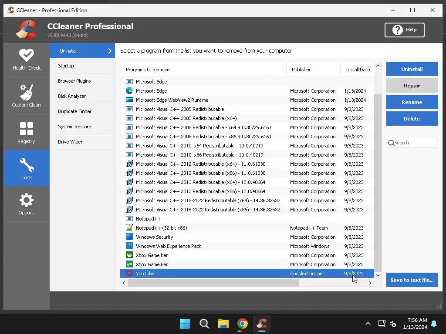Switch to the Browser Plugins tab
Image resolution: width=446 pixels, height=334 pixels.
point(82,81)
